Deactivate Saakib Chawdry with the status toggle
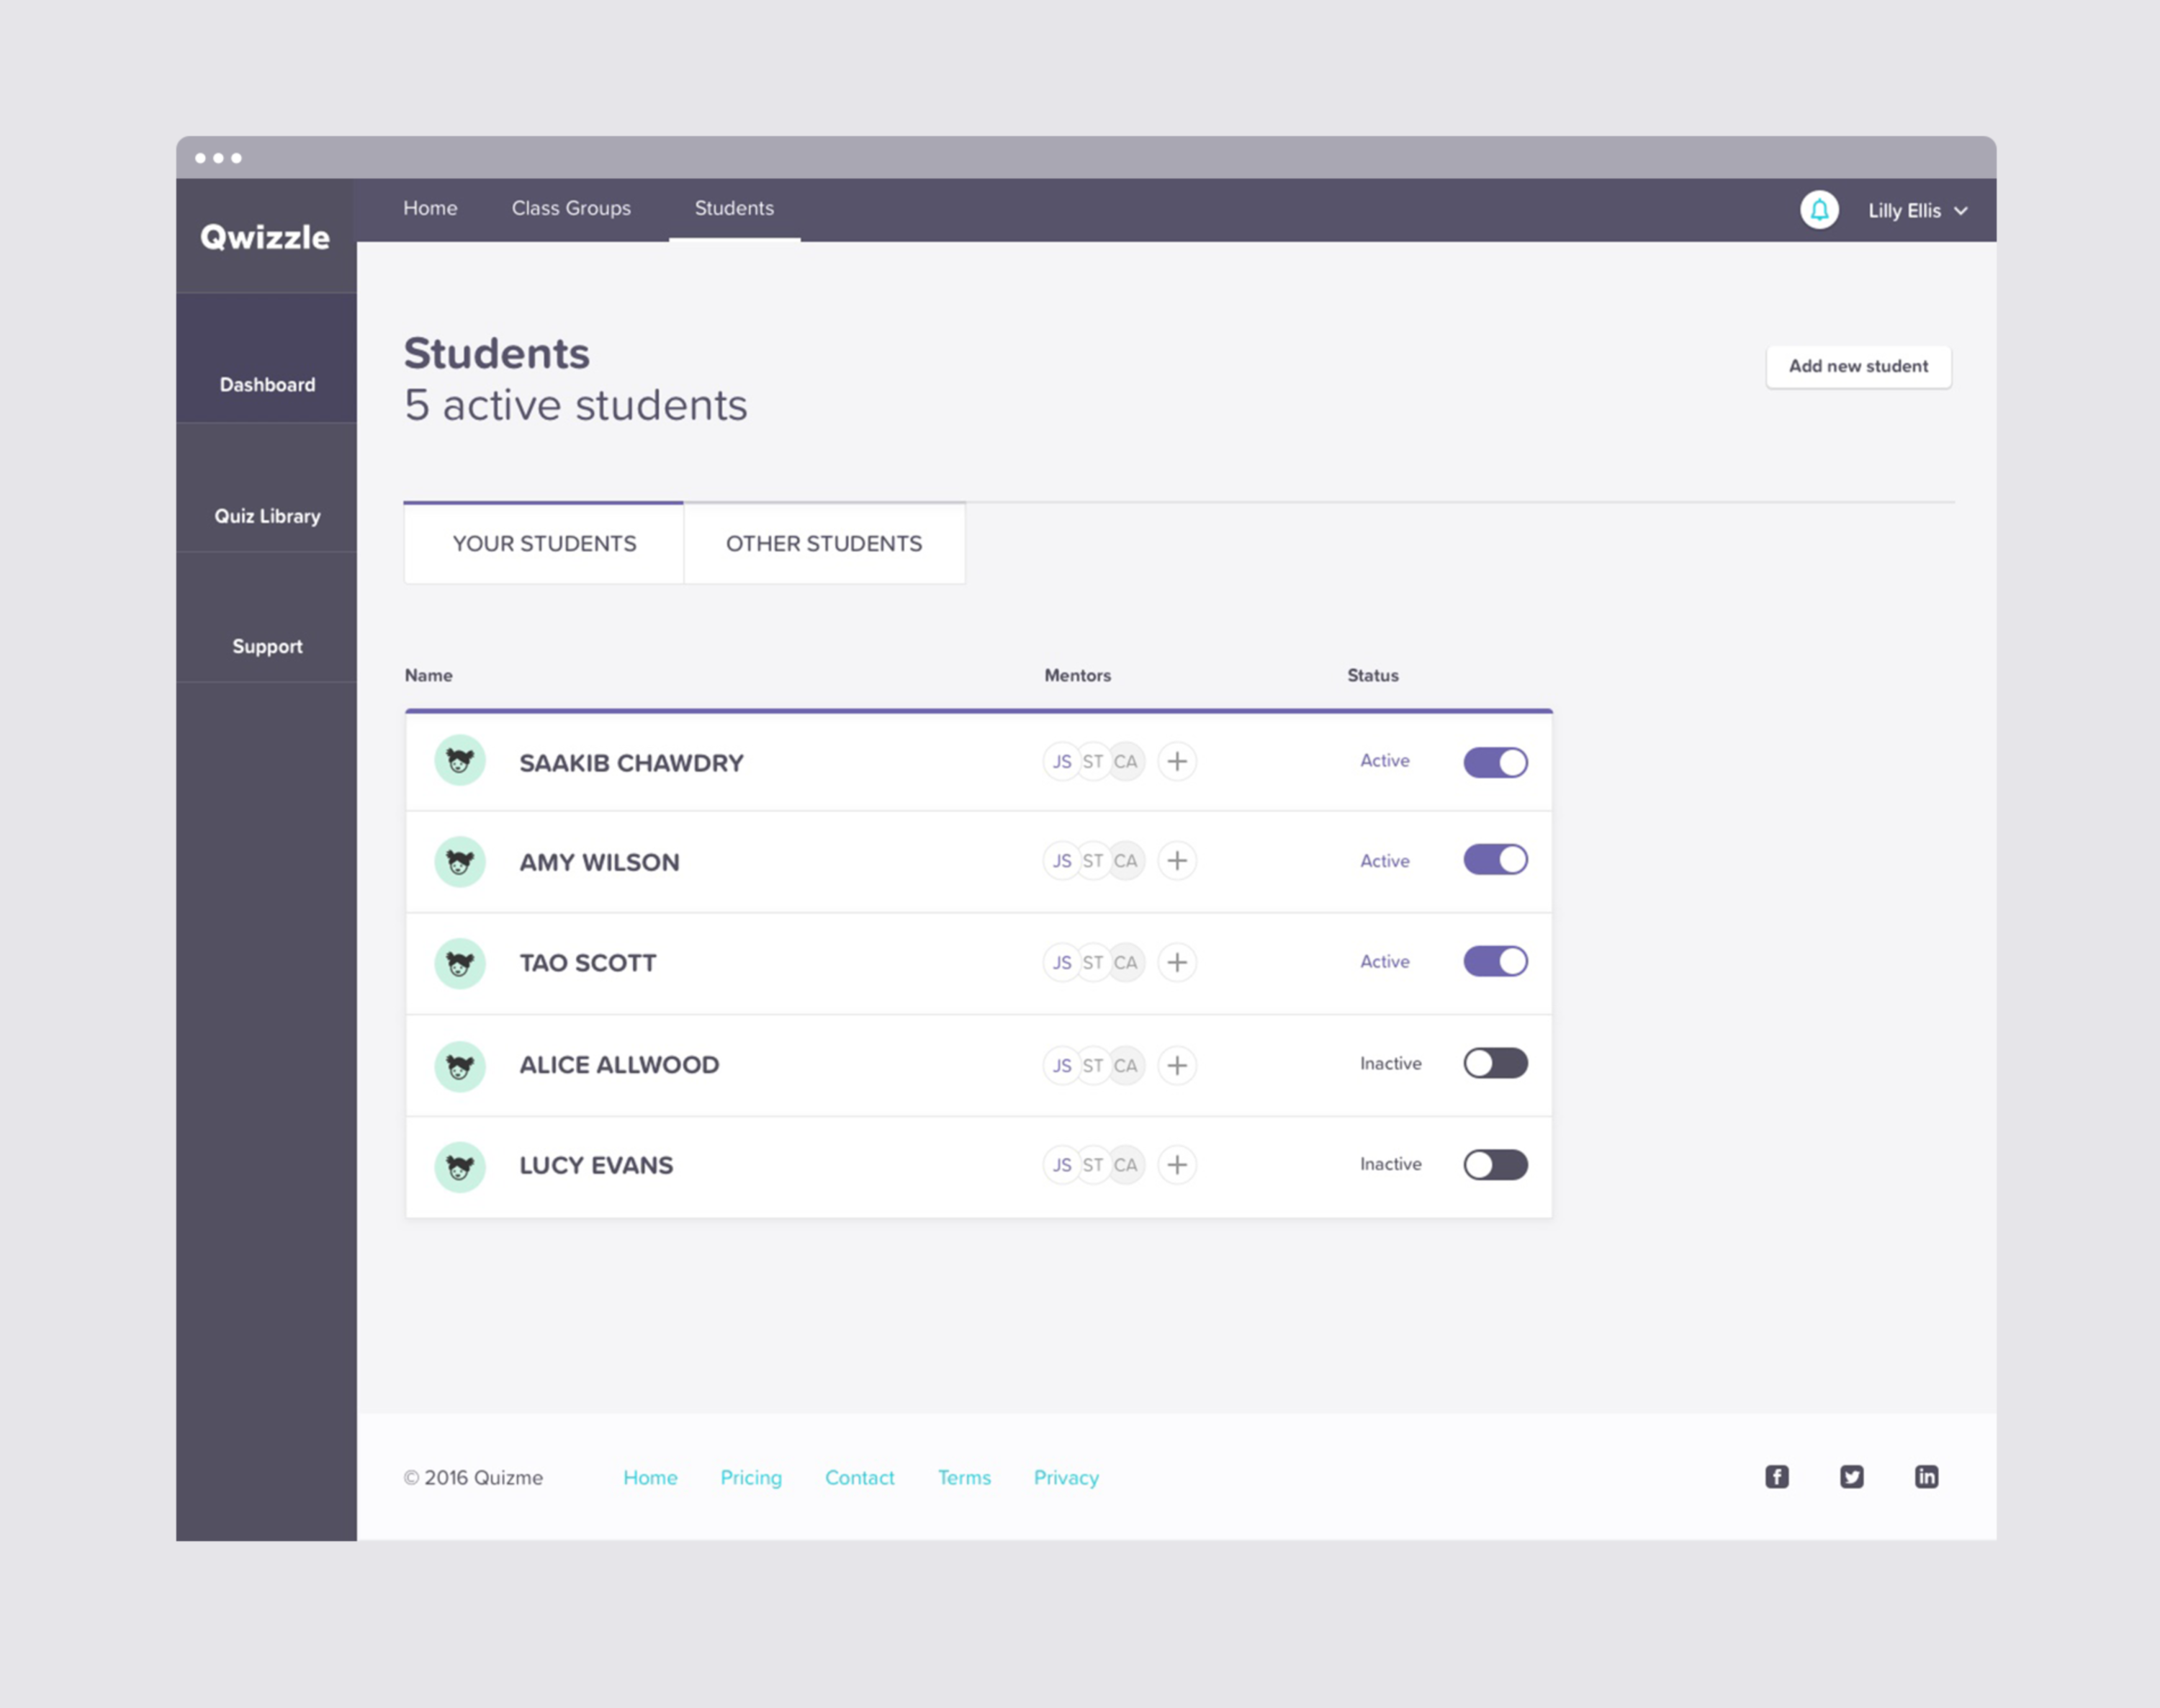The width and height of the screenshot is (2160, 1708). pyautogui.click(x=1495, y=762)
